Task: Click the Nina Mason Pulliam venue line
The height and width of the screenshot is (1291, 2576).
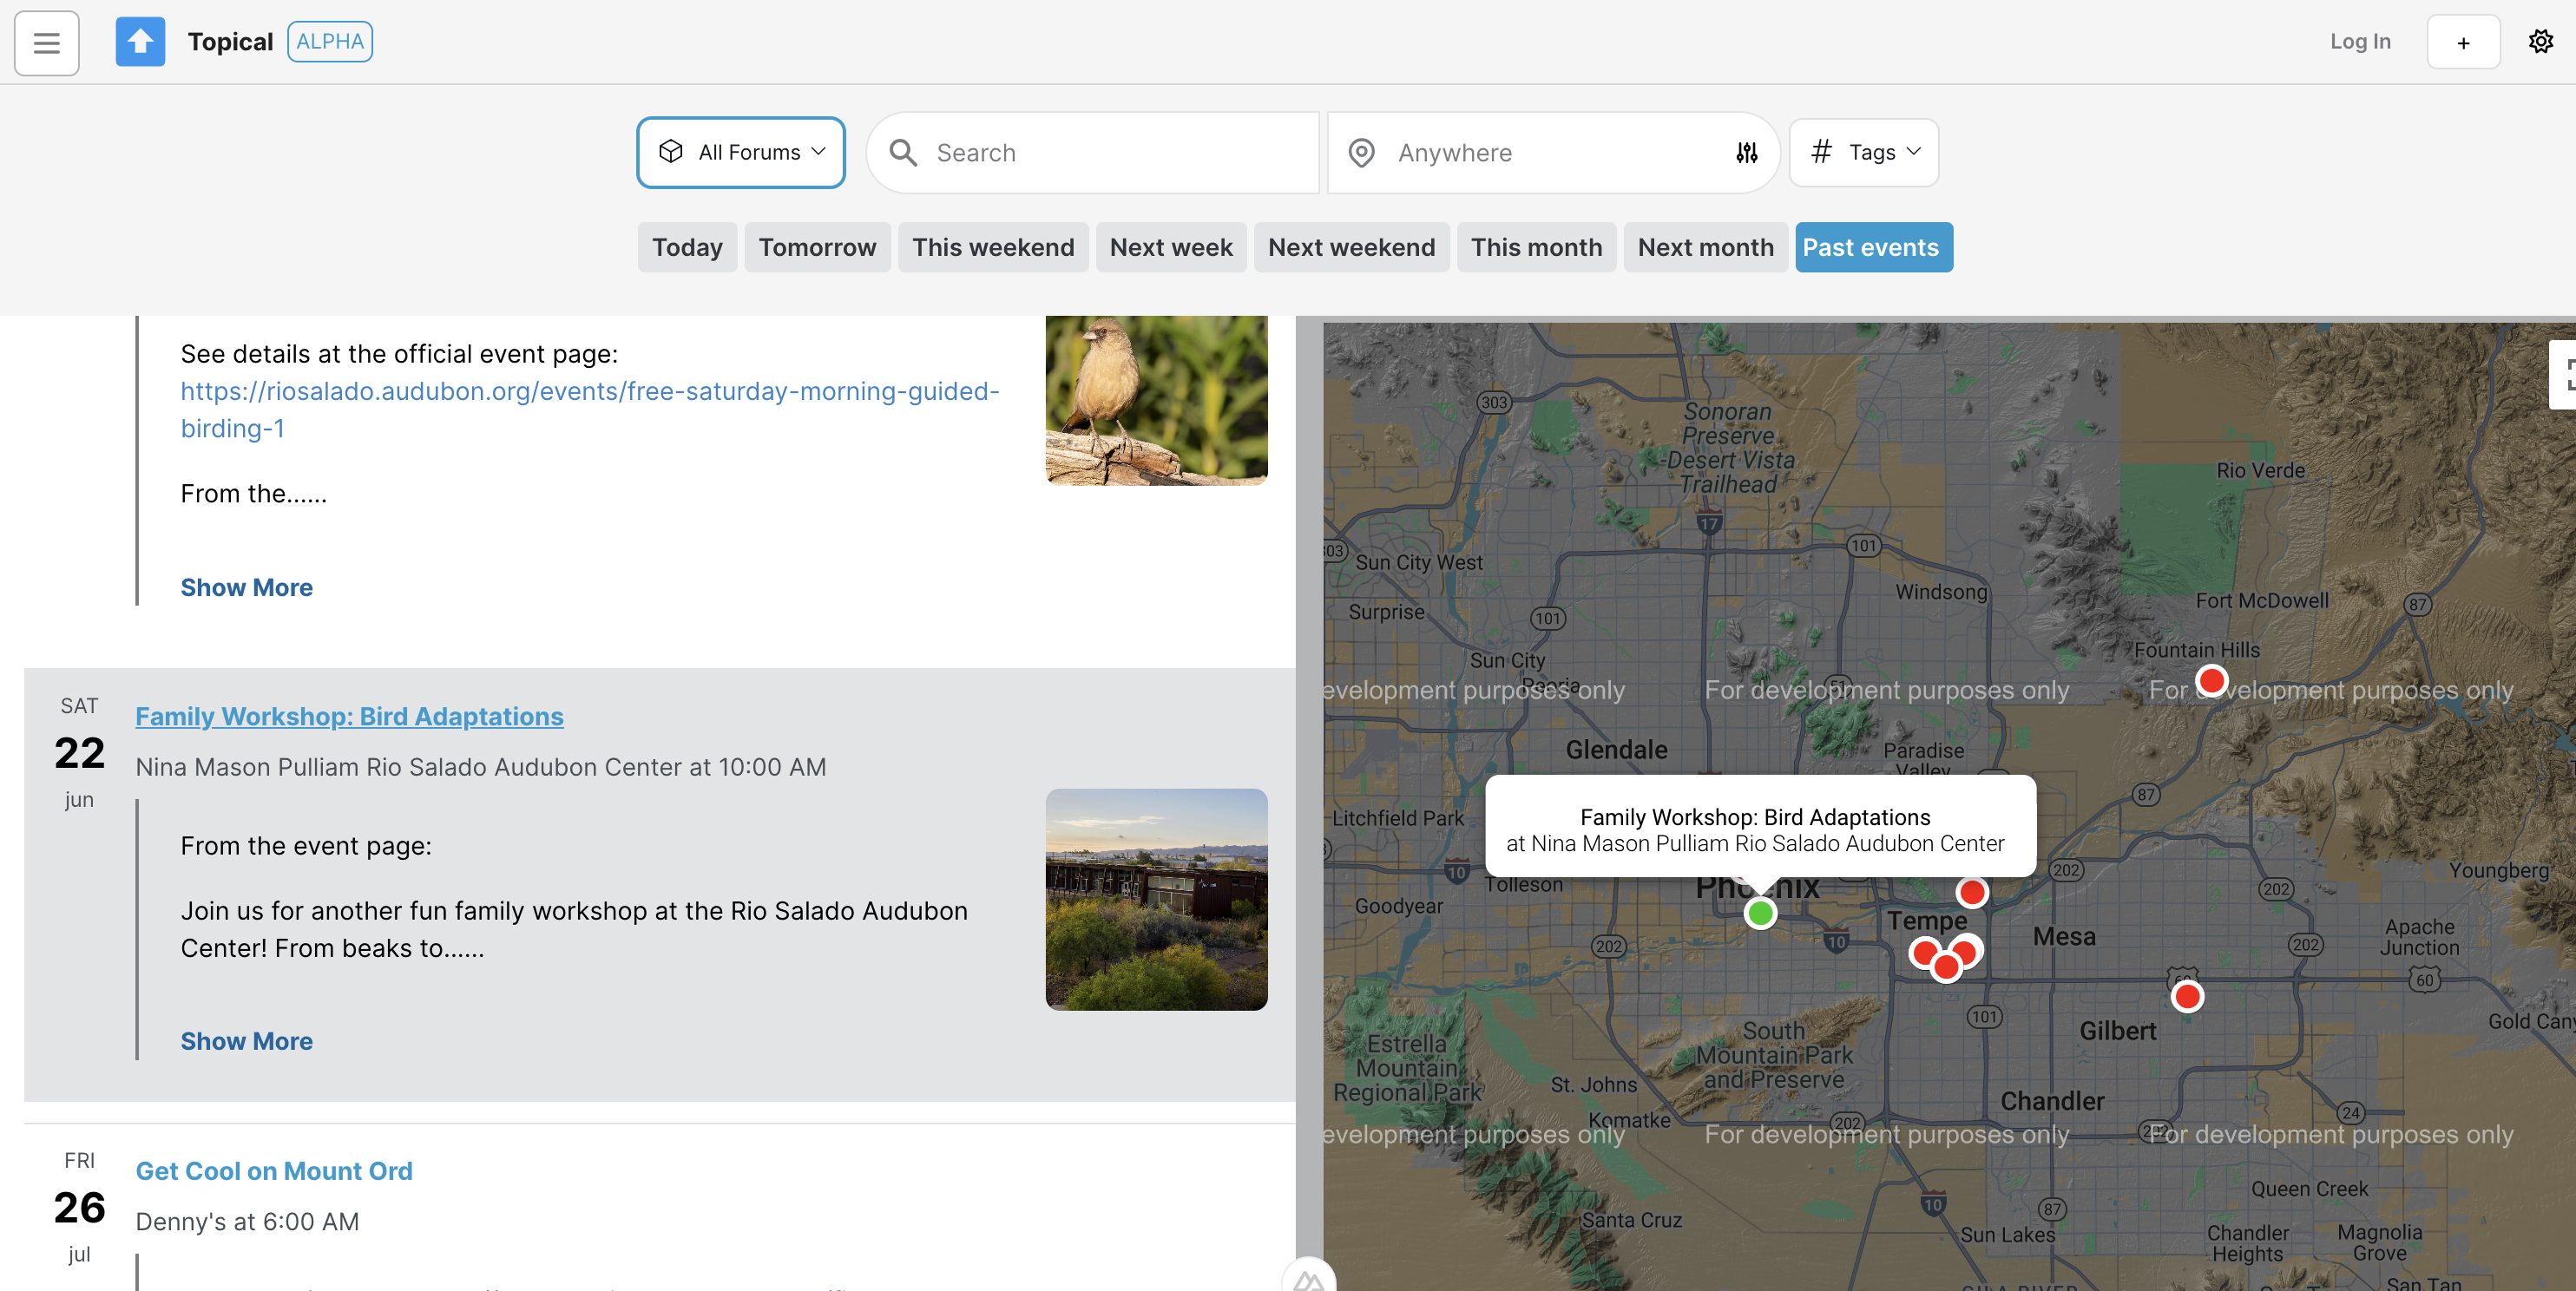Action: pyautogui.click(x=481, y=768)
